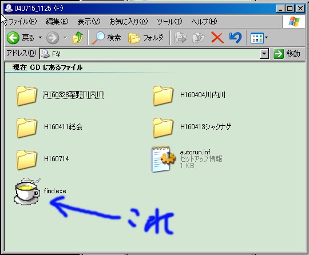Open the ファイル(F) menu

pos(22,22)
